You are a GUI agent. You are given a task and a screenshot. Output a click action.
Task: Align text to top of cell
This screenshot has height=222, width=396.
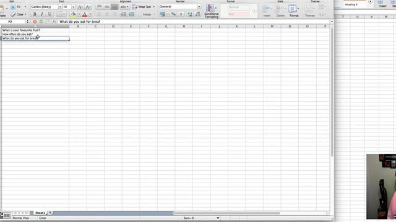(x=100, y=7)
